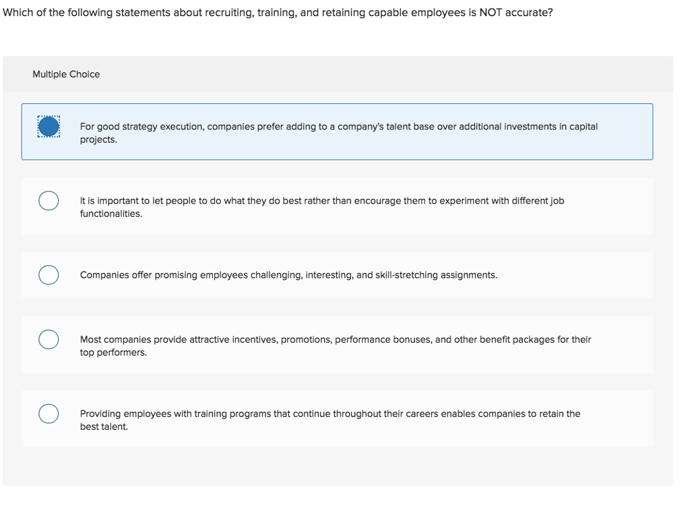
Task: Click the answer mentioning talent base over capital projects
Action: (337, 132)
